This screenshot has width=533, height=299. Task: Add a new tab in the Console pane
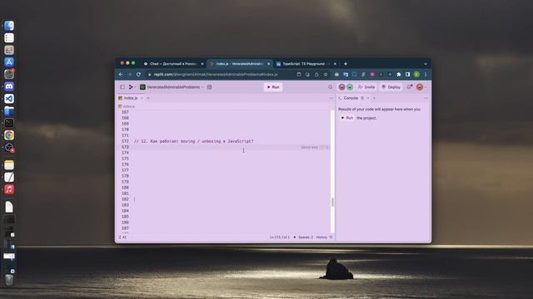click(x=374, y=98)
